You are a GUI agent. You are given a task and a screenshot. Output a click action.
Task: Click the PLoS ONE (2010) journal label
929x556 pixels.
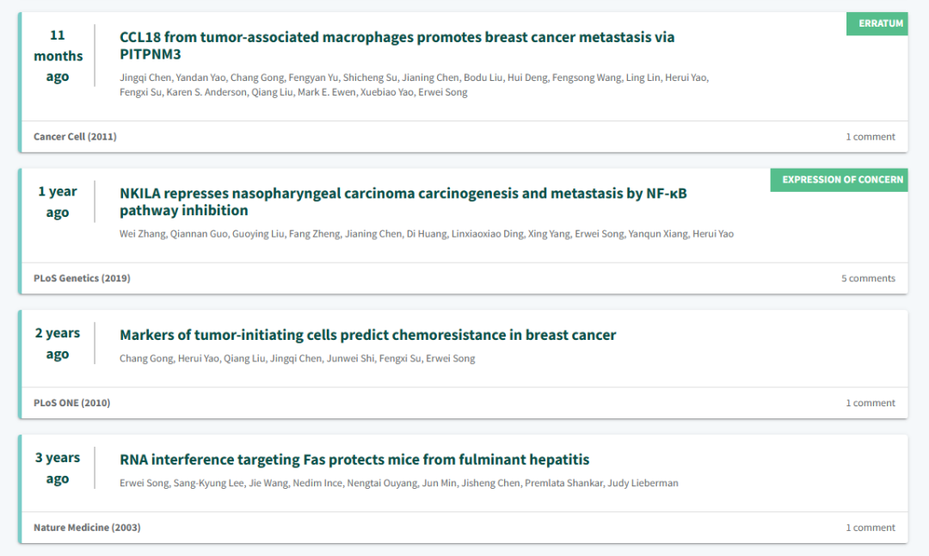click(71, 403)
